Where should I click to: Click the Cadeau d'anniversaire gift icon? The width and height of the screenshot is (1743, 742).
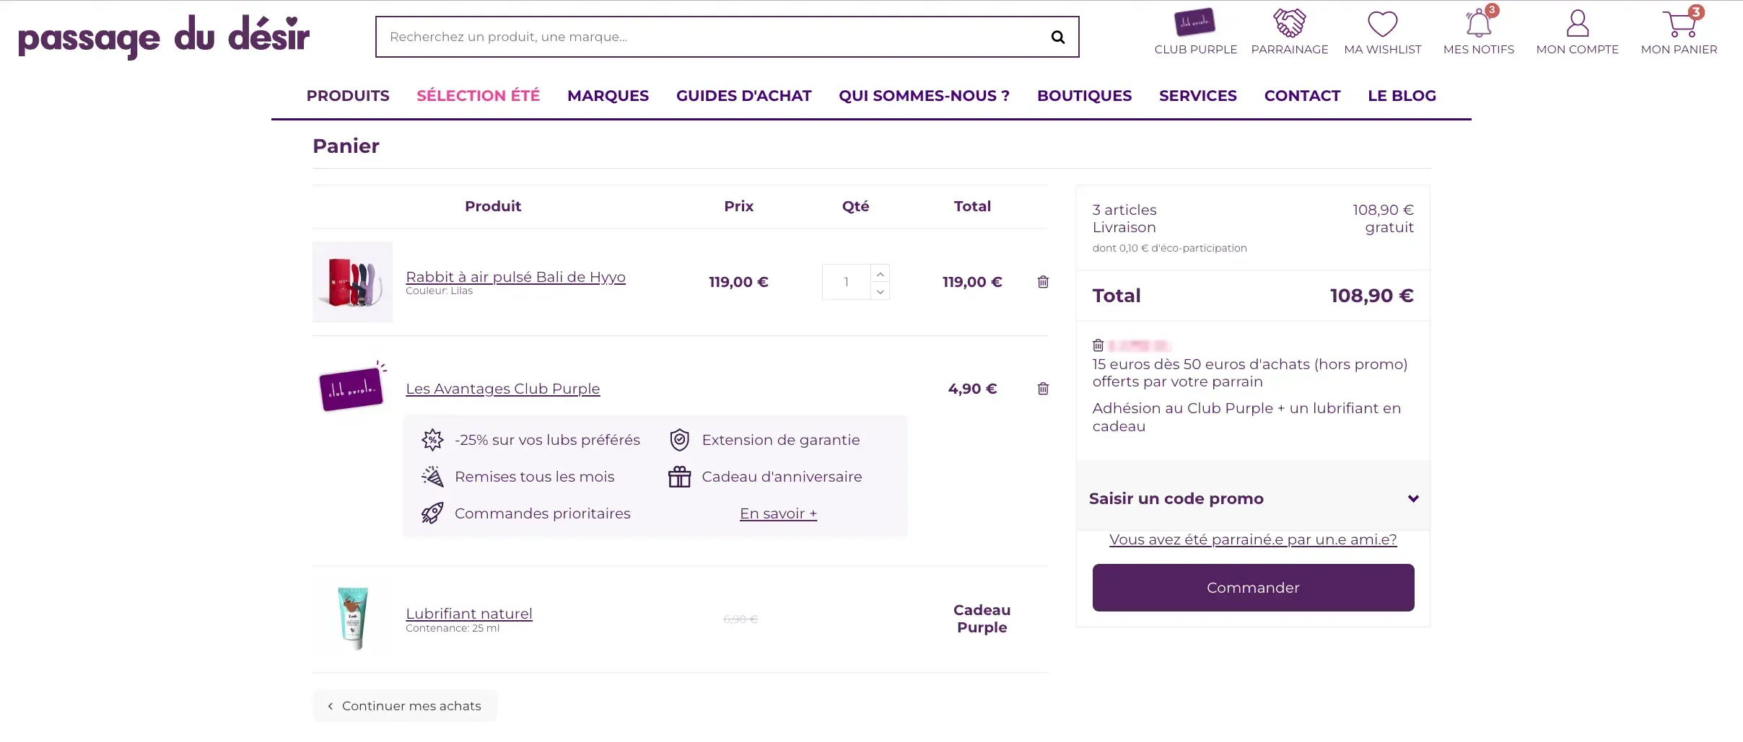pyautogui.click(x=679, y=477)
